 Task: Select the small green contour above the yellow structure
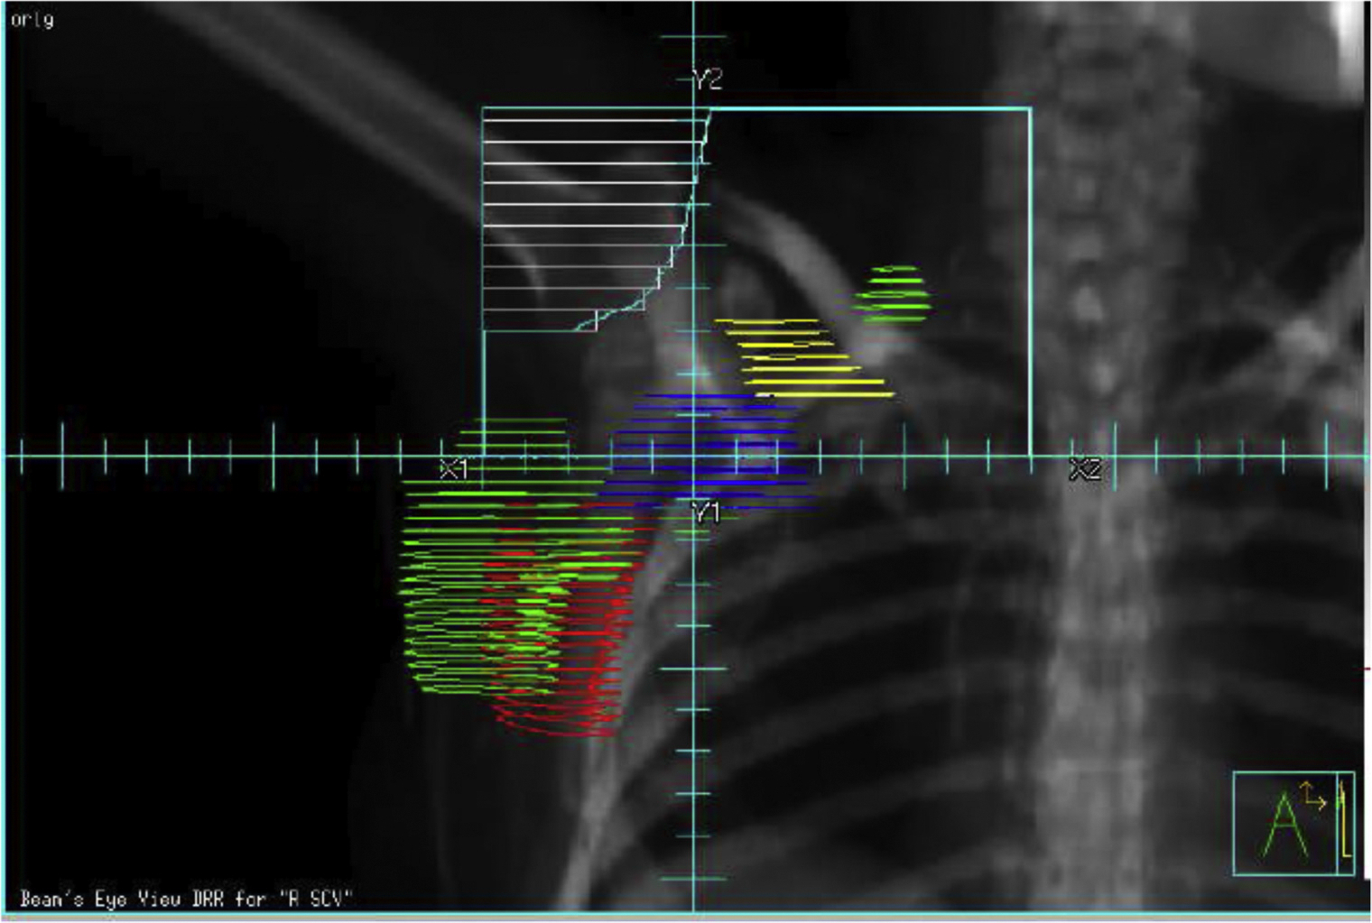point(893,293)
